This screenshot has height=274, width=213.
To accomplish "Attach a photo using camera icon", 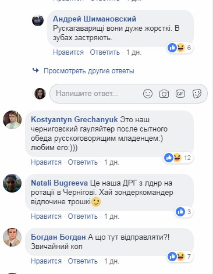I will [x=164, y=94].
